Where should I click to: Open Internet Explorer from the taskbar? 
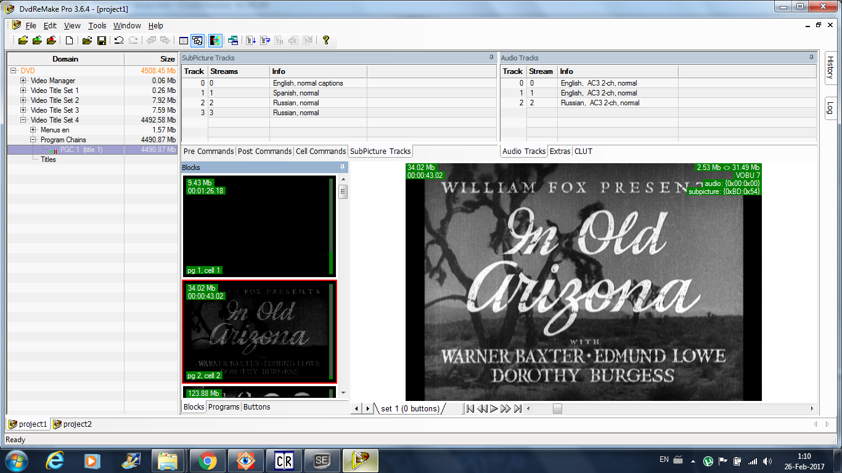(x=55, y=461)
